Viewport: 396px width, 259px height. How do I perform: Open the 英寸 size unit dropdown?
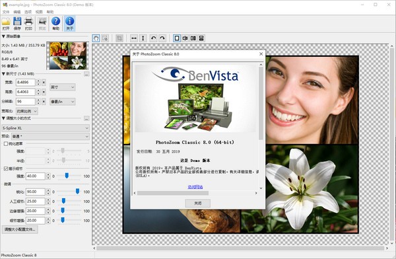click(63, 87)
